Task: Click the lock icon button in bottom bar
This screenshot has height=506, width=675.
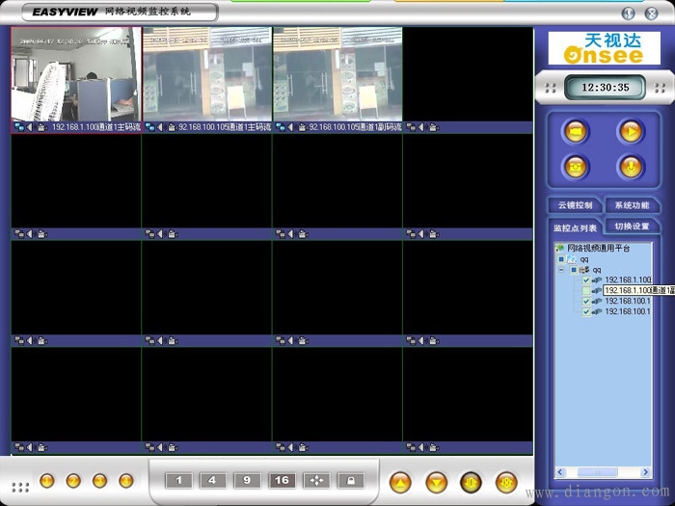Action: click(351, 481)
